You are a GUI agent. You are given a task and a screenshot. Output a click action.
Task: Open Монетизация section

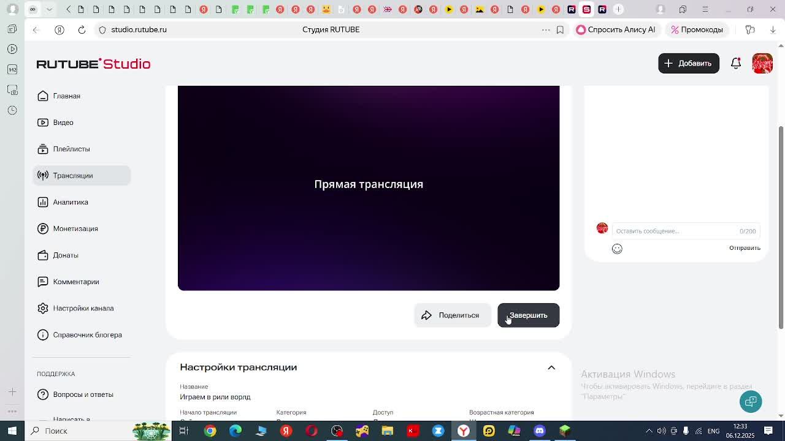pos(82,228)
